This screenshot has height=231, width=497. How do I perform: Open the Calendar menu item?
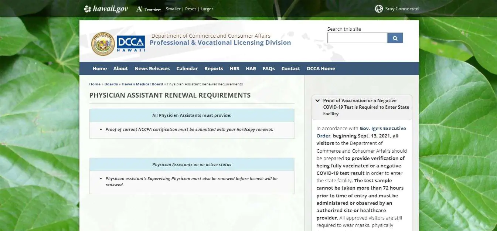pos(187,68)
